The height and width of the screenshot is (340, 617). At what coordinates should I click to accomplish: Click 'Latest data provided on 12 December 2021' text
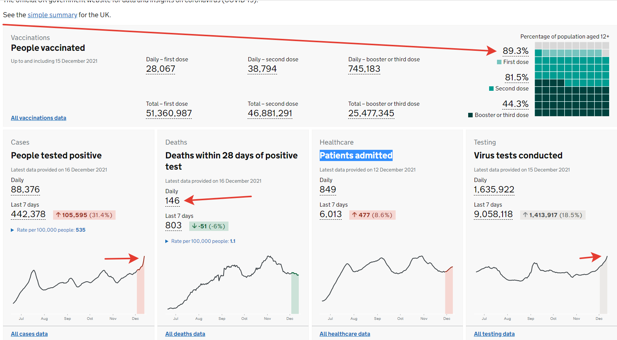point(368,170)
